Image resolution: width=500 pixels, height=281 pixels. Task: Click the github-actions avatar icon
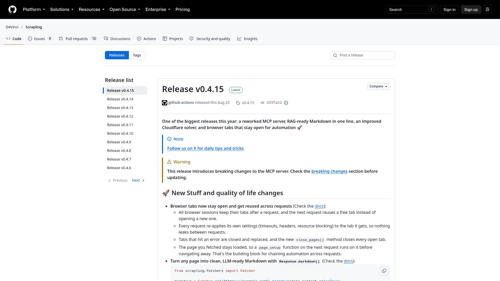tap(165, 103)
